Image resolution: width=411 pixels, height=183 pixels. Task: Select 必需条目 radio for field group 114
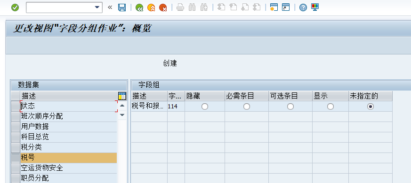coord(247,107)
